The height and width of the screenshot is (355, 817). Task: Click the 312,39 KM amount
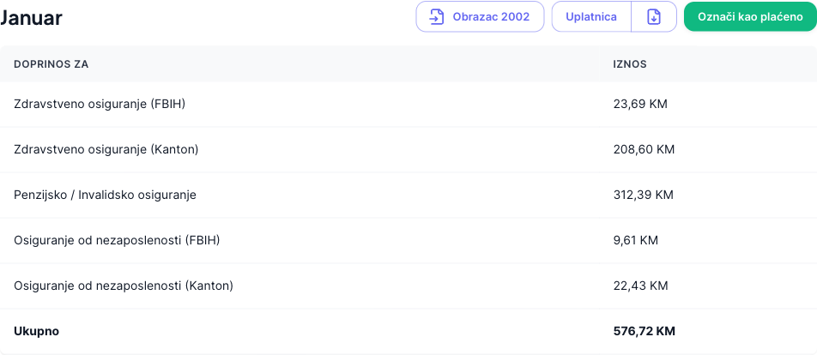click(x=643, y=195)
